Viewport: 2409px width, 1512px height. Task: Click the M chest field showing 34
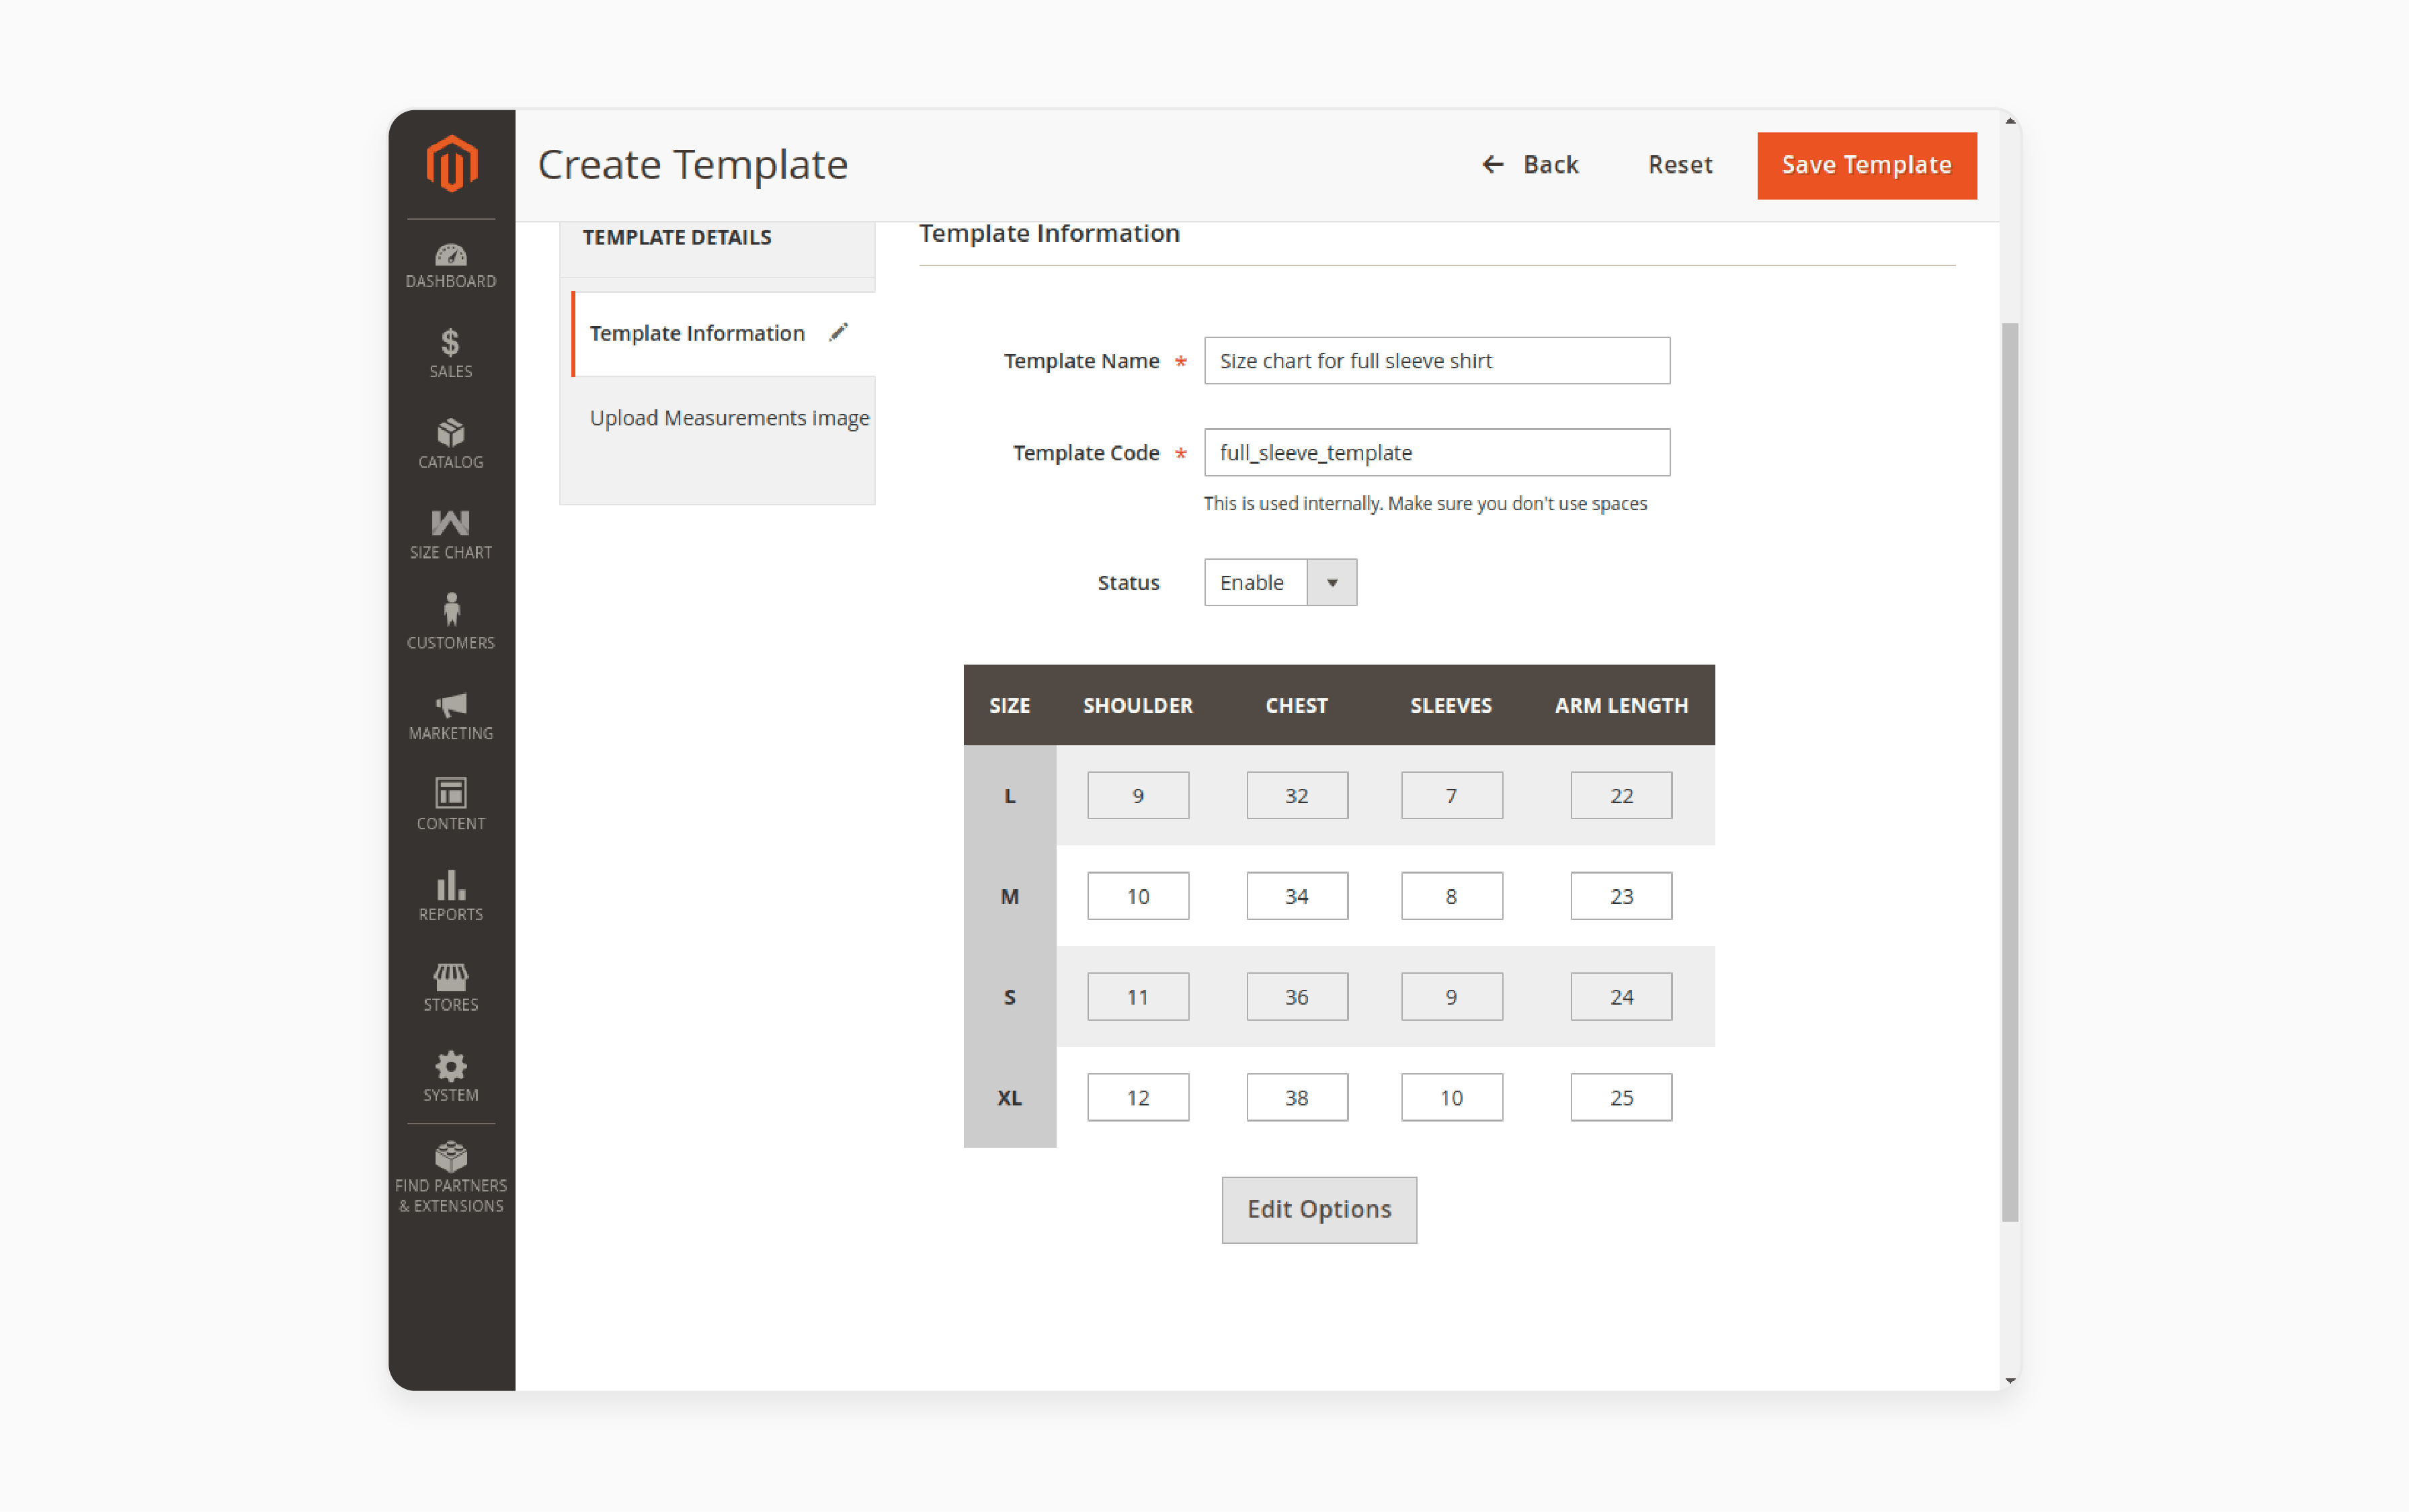[x=1296, y=895]
